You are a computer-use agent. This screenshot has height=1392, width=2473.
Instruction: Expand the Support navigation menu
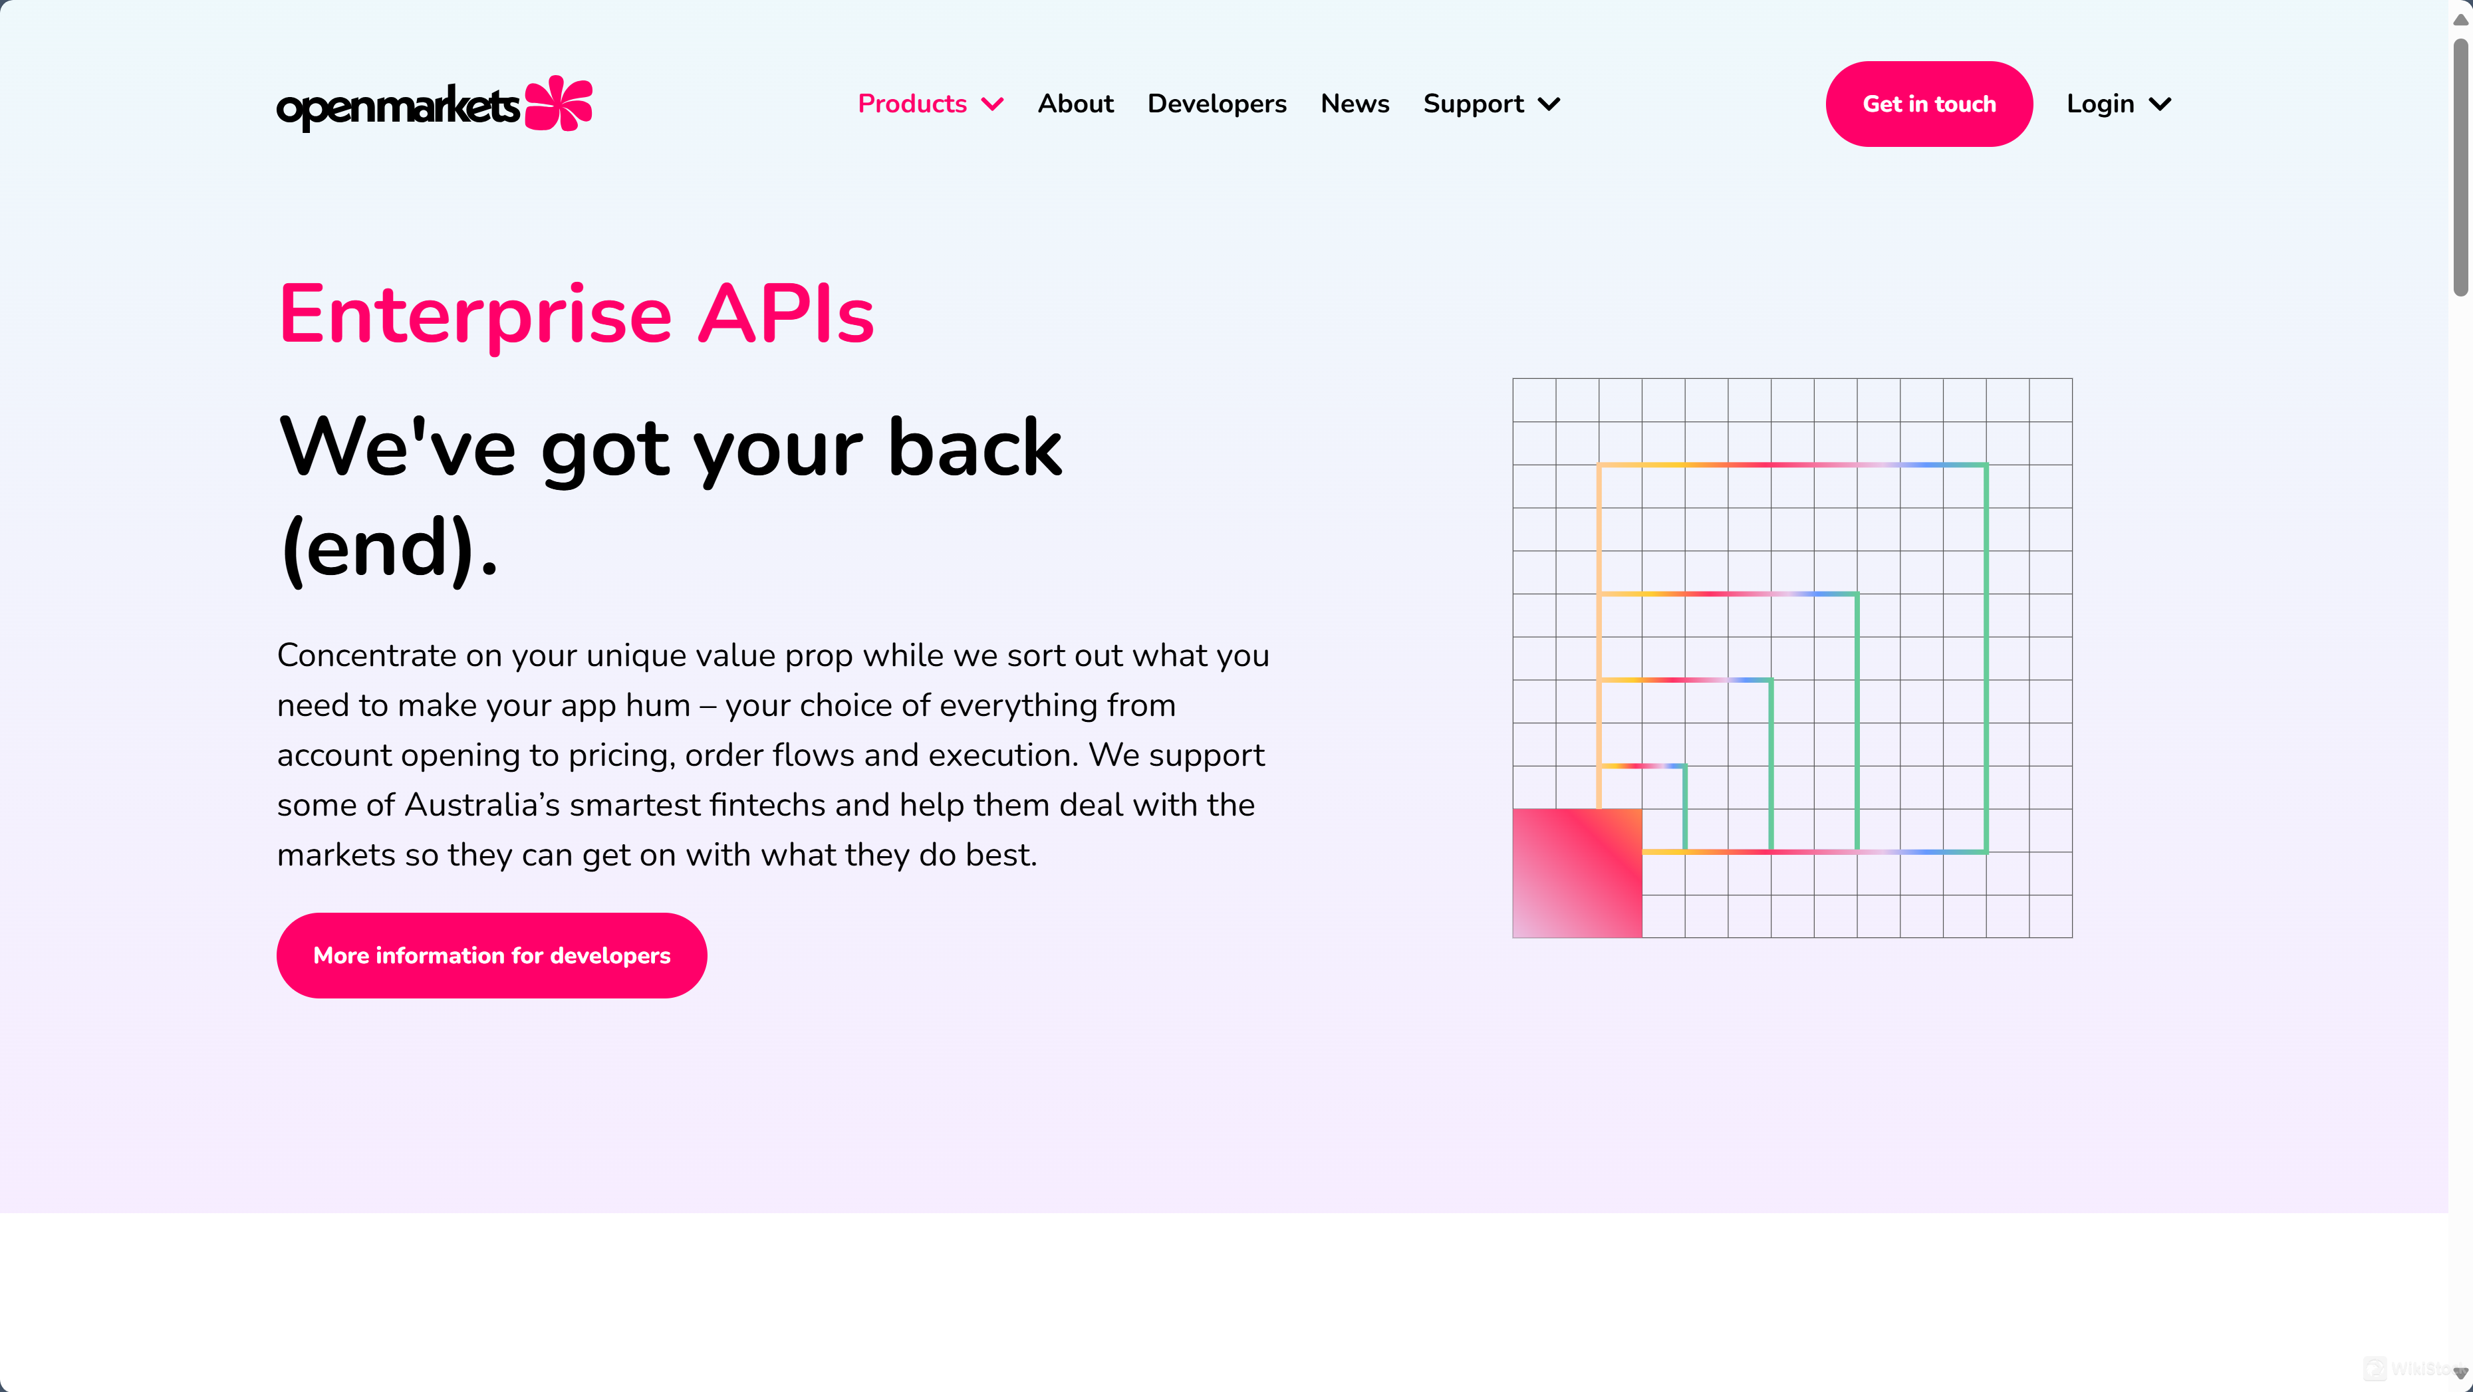[1493, 104]
